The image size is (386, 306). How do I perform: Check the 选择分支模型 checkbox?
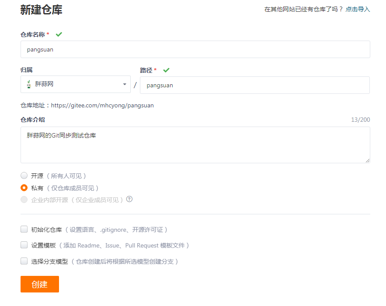[x=24, y=261]
